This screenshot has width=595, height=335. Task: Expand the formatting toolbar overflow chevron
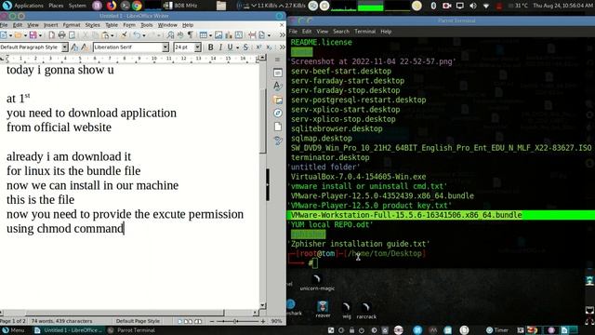(282, 47)
